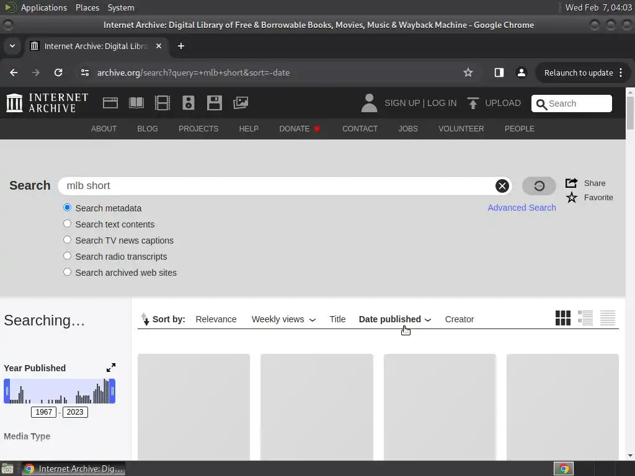Screen dimensions: 635x476
Task: Expand the Year Published histogram
Action: [x=111, y=368]
